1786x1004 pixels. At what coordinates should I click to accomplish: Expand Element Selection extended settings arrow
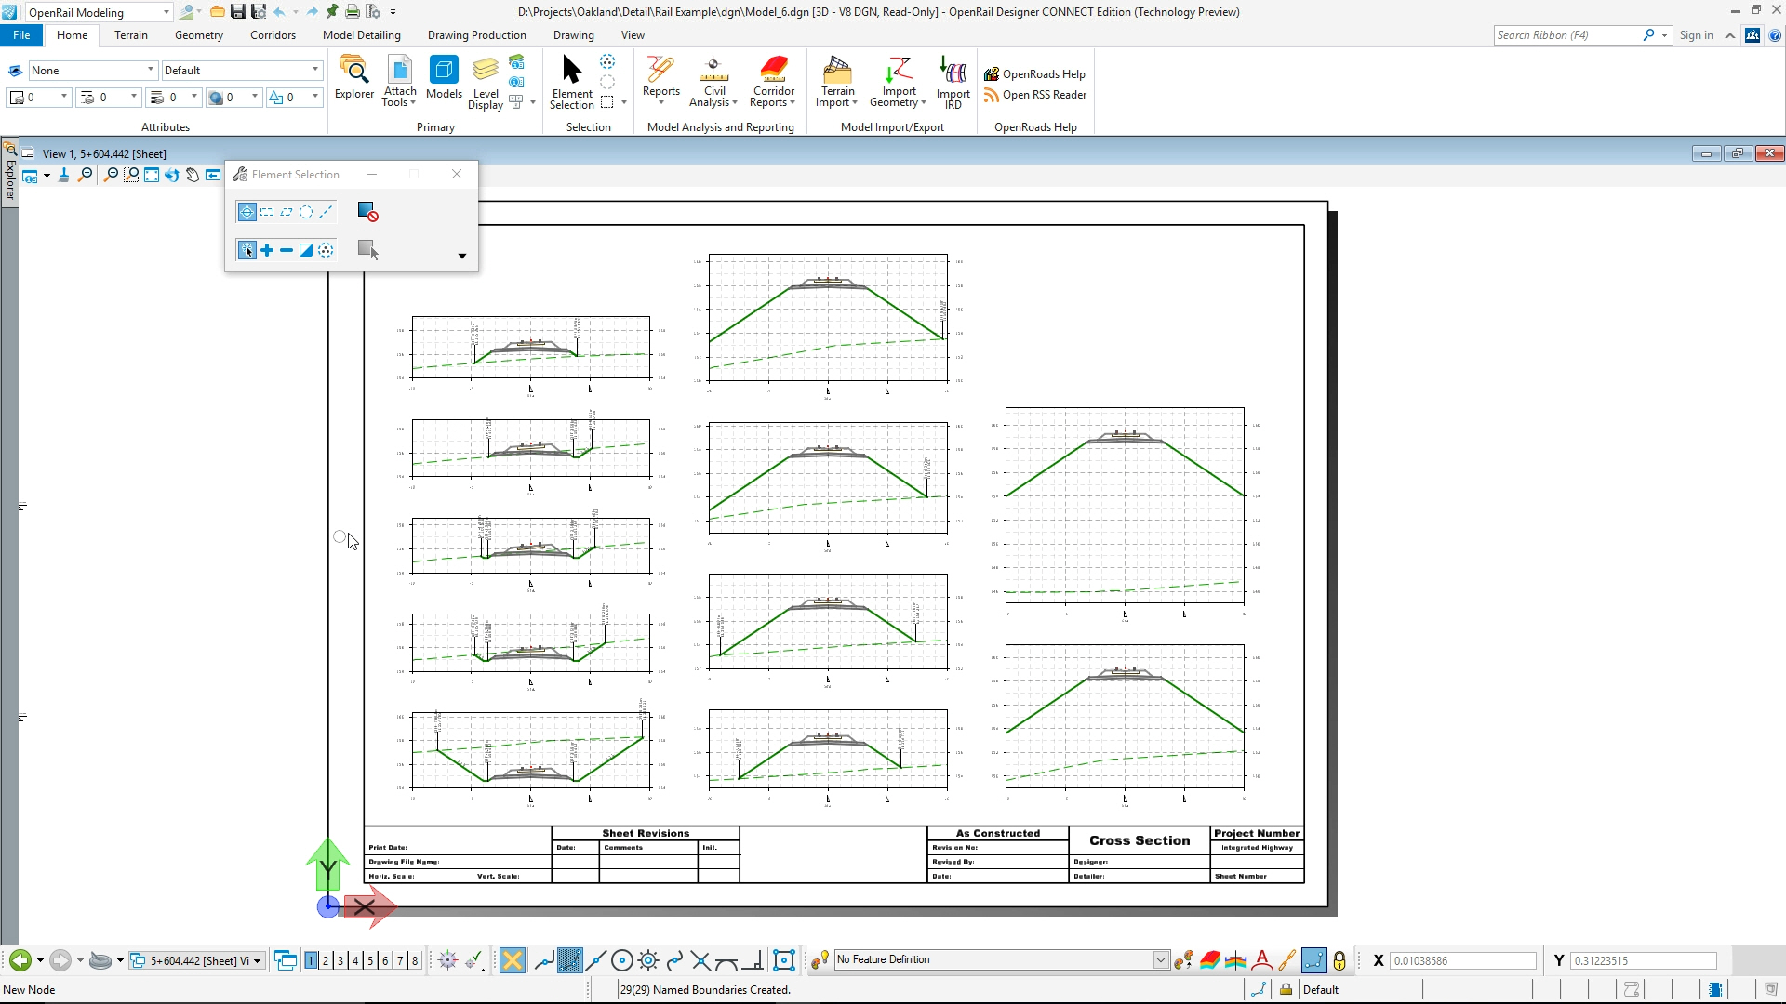462,256
